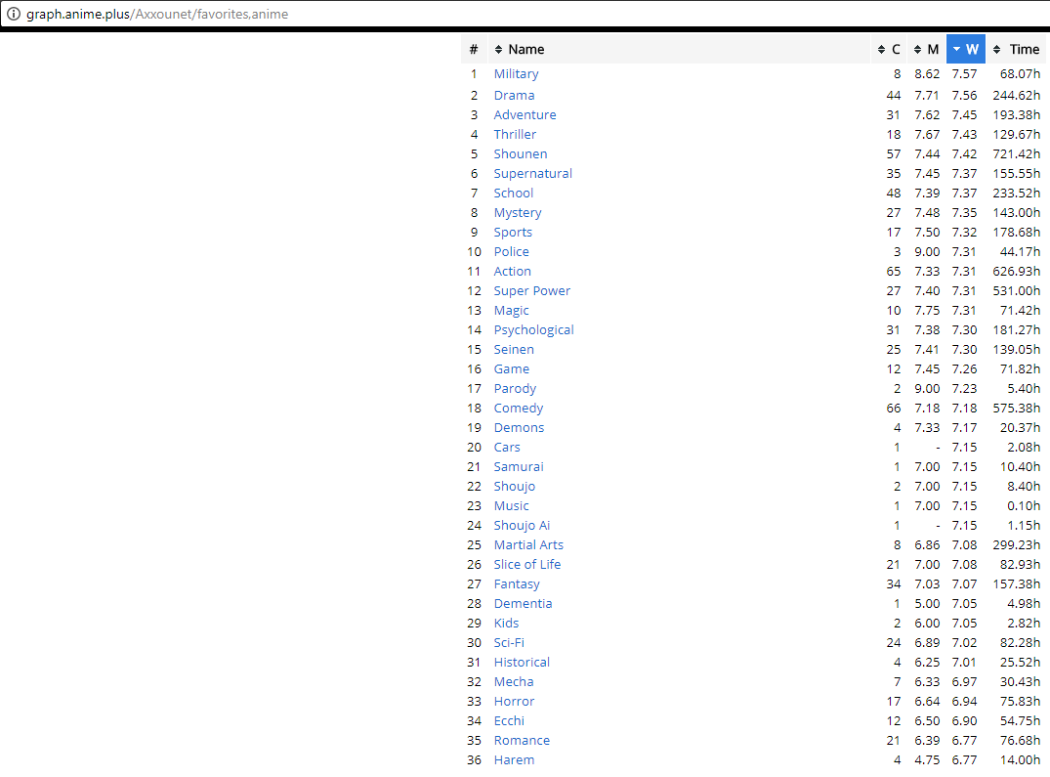This screenshot has width=1050, height=777.
Task: Open the Action genre link
Action: [x=512, y=271]
